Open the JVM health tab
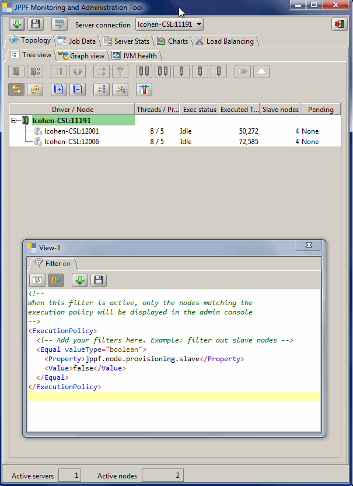 pos(135,56)
